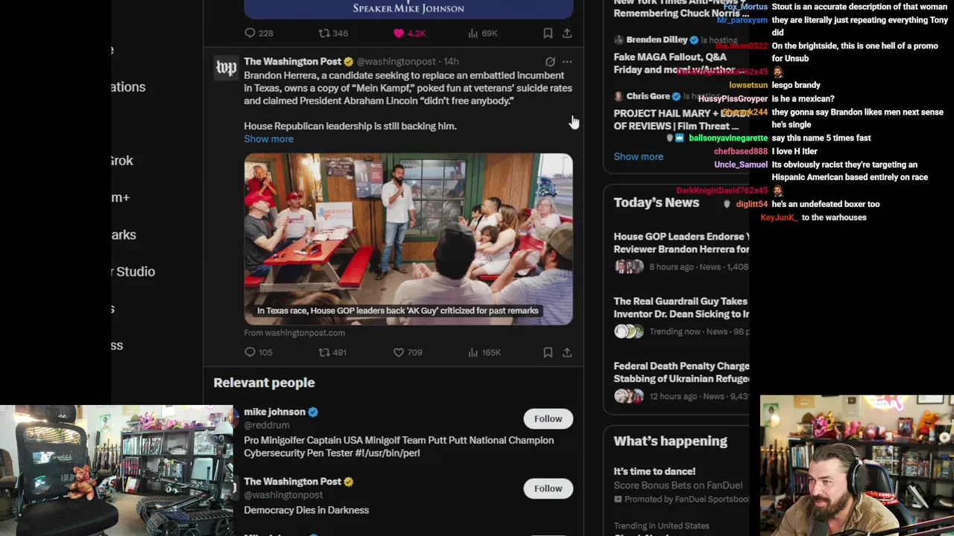This screenshot has height=536, width=954.
Task: Open 'Fake MAGA Fallout, Q&A' live space
Action: point(675,63)
